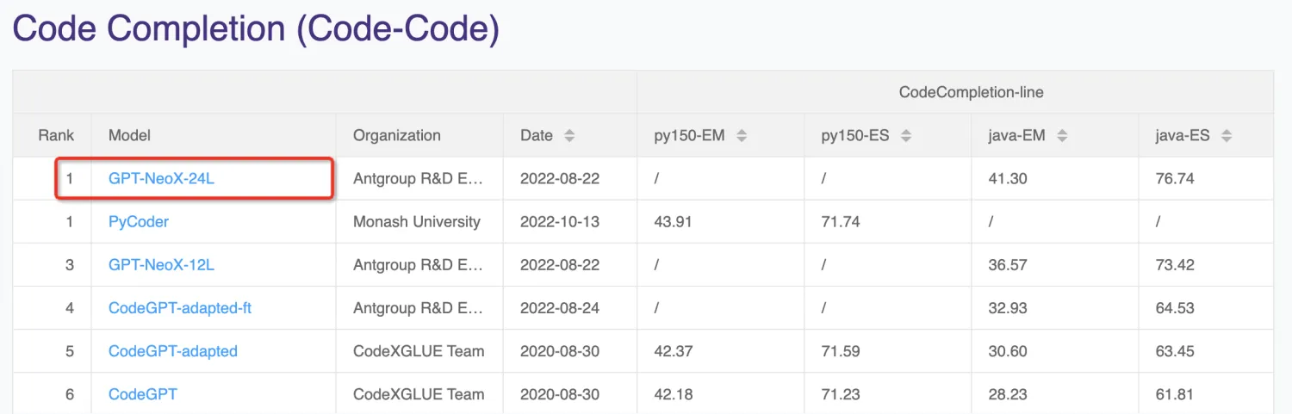Select the 76.74 java-ES score cell
Screen dimensions: 1292x414
[x=1176, y=179]
